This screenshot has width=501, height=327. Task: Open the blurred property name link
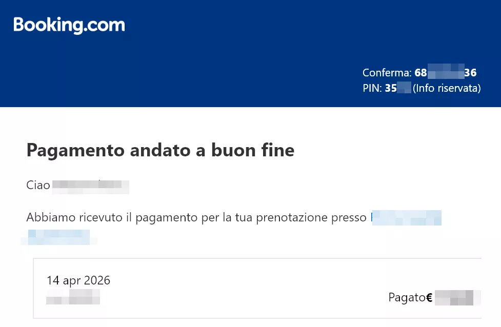tap(406, 217)
